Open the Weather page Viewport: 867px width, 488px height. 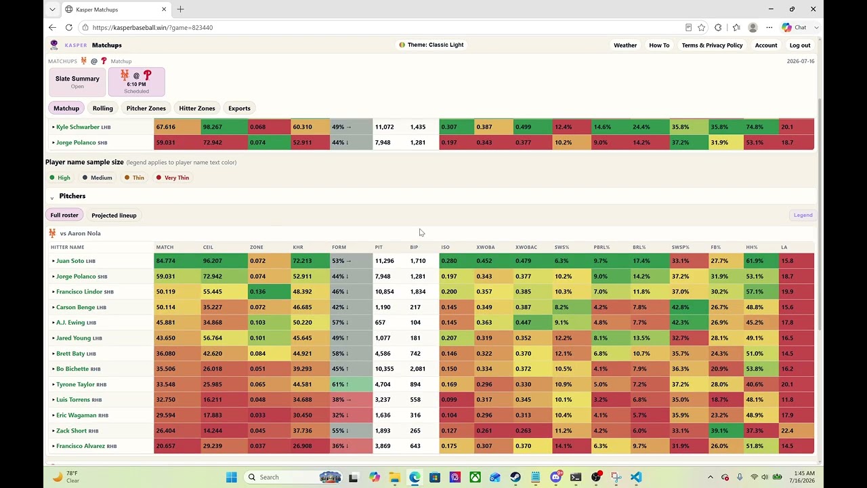tap(625, 45)
